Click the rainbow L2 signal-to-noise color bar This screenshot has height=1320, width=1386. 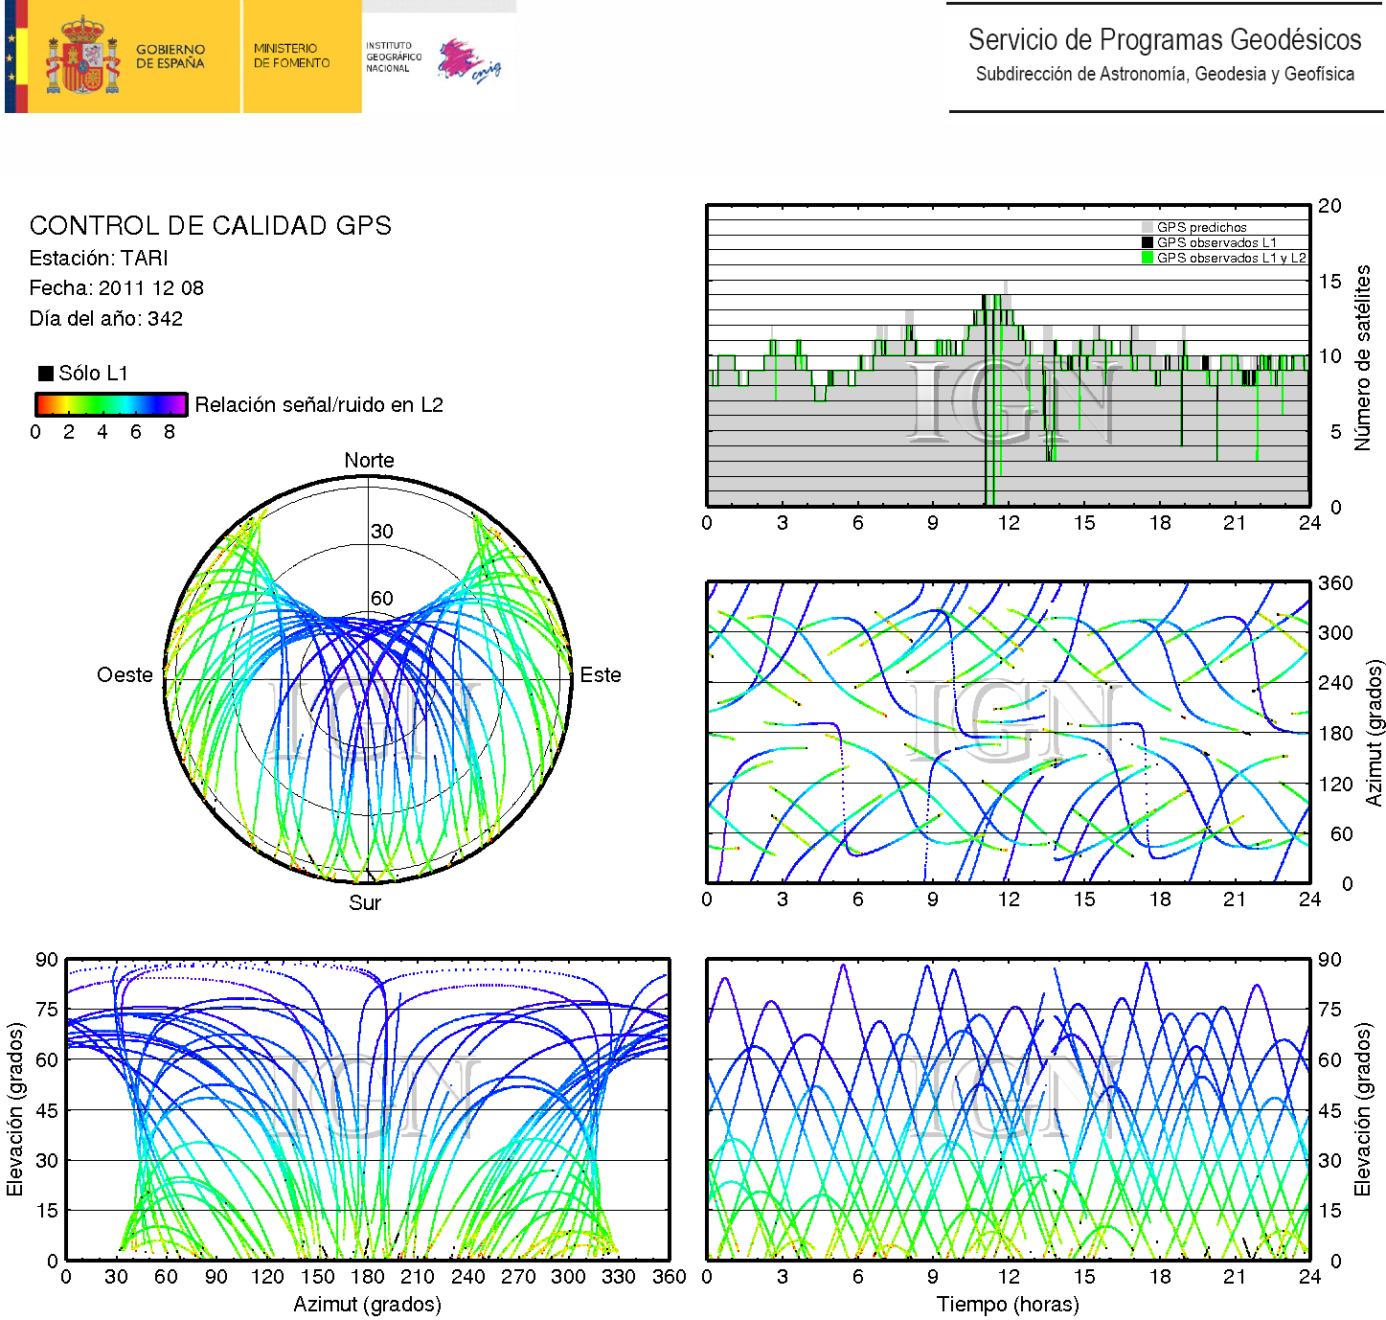110,404
